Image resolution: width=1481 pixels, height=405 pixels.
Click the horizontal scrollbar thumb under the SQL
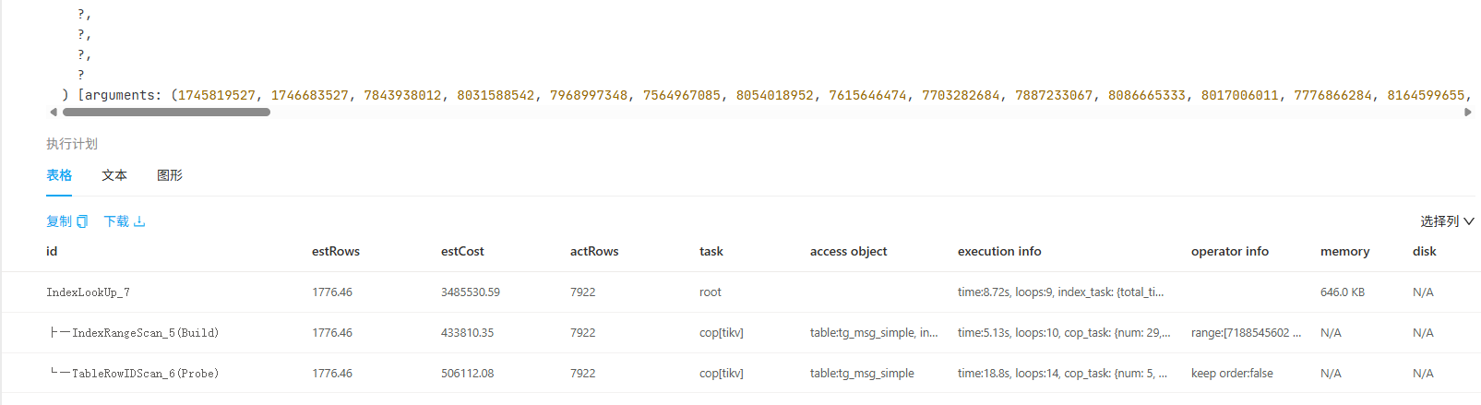point(166,113)
